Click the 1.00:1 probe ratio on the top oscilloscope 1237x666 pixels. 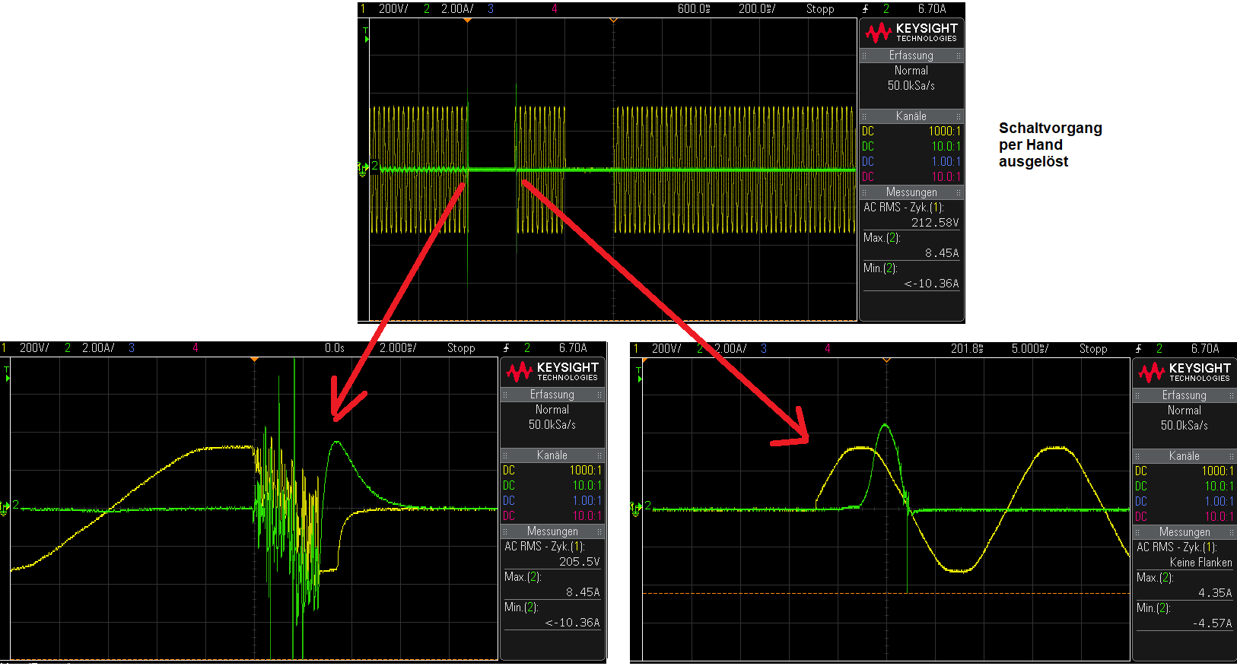click(946, 162)
